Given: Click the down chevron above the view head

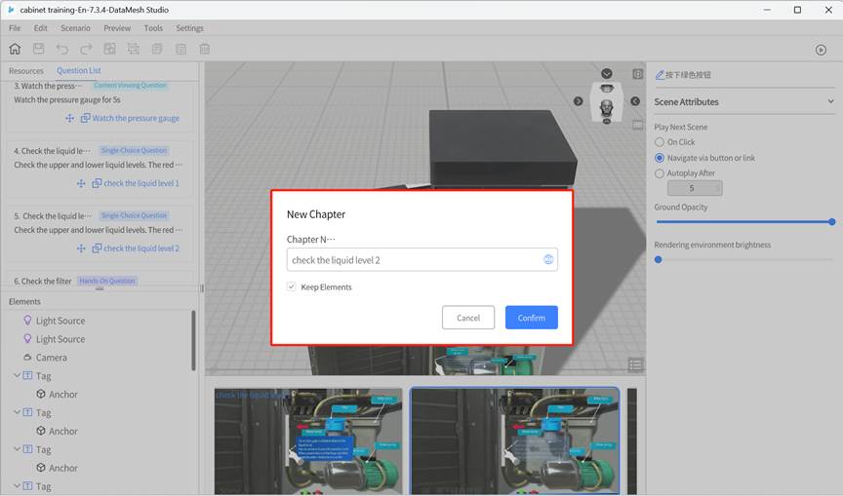Looking at the screenshot, I should pos(607,74).
